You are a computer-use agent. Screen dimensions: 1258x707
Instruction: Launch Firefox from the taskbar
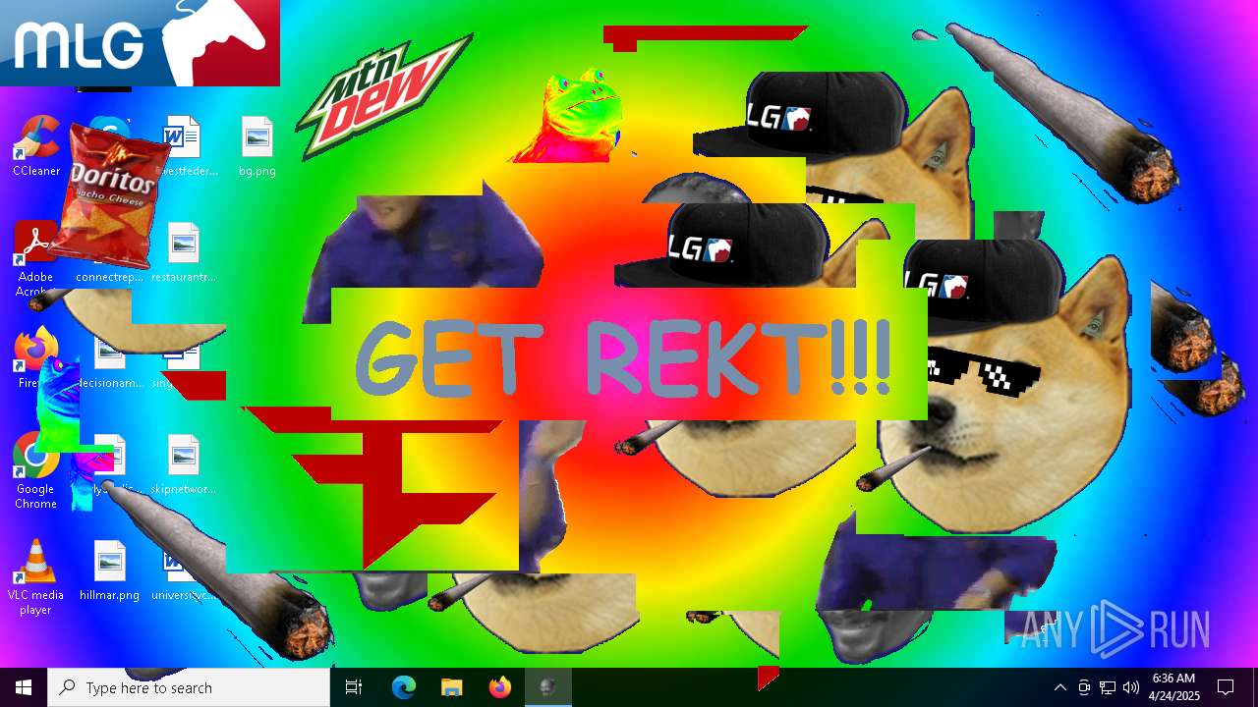(499, 687)
